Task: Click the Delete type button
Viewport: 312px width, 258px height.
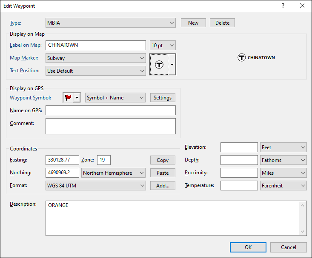Action: pos(222,23)
